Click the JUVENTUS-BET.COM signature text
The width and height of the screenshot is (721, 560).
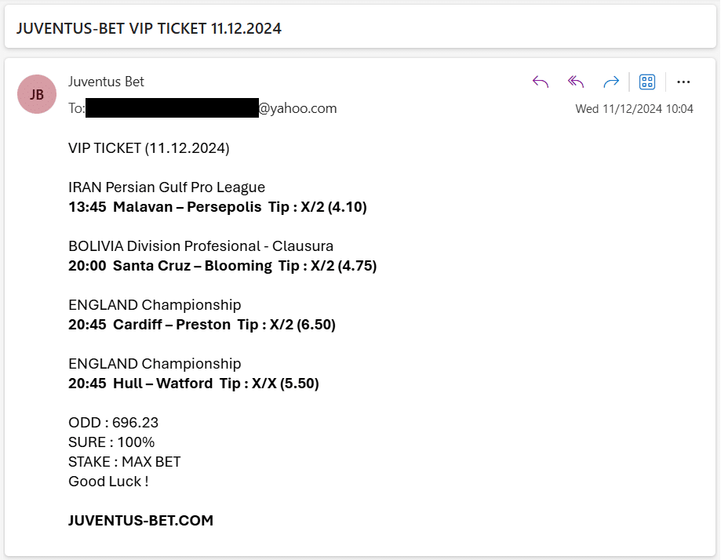140,521
